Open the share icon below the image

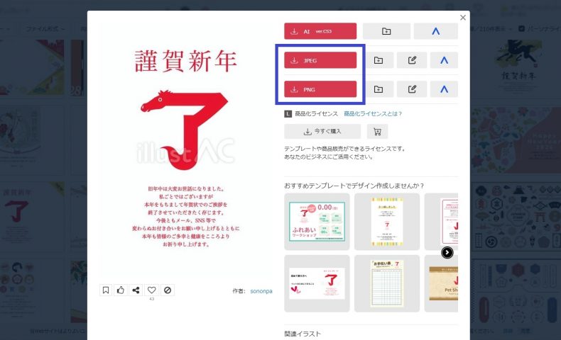[136, 290]
